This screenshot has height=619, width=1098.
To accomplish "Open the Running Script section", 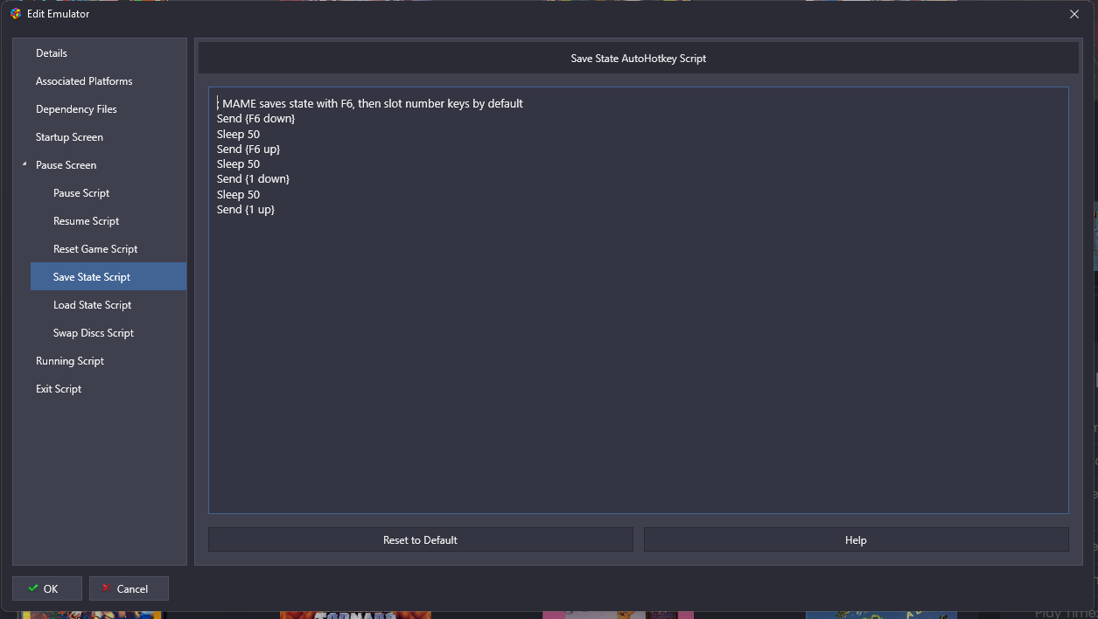I will (70, 361).
